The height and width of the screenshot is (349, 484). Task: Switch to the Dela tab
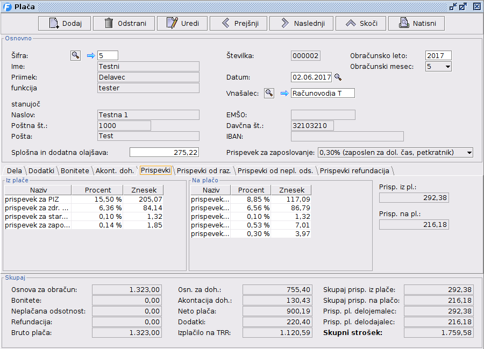click(15, 170)
